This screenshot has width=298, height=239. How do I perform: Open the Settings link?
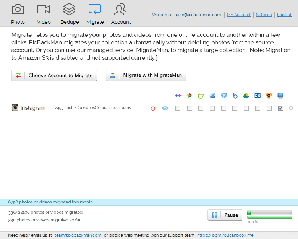tap(264, 15)
